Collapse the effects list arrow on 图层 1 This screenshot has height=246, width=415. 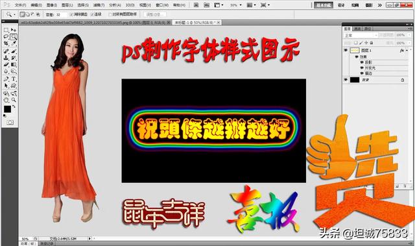point(407,51)
